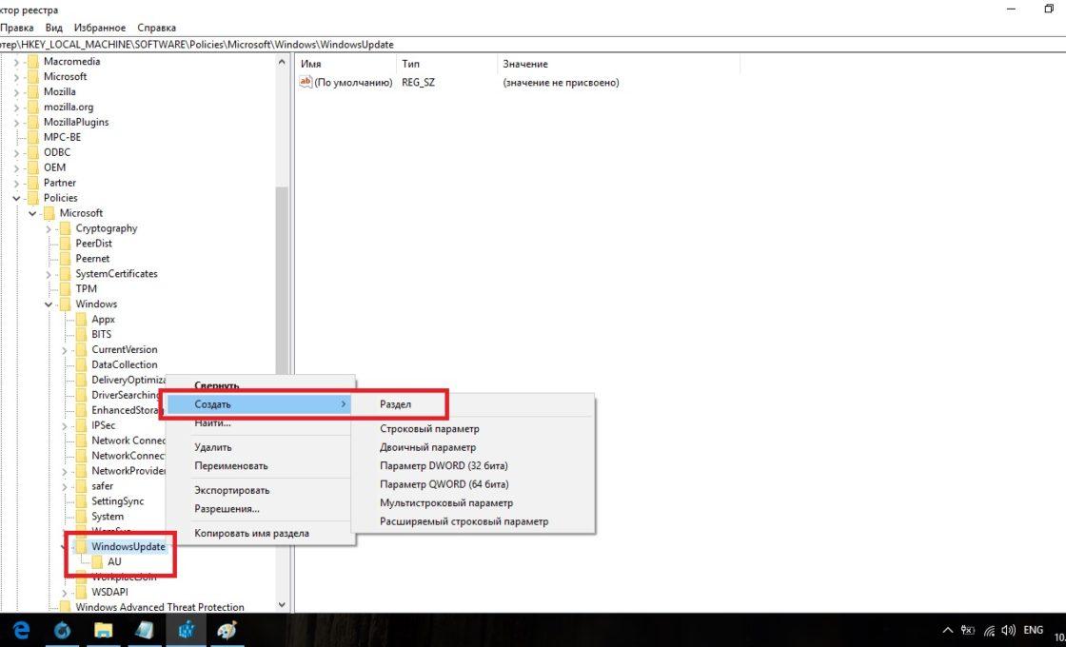Open the Wi-Fi network tray icon
The width and height of the screenshot is (1066, 647).
[989, 631]
